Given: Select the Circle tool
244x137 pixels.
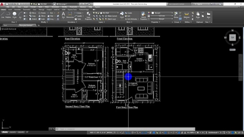Looking at the screenshot, I should point(14,15).
